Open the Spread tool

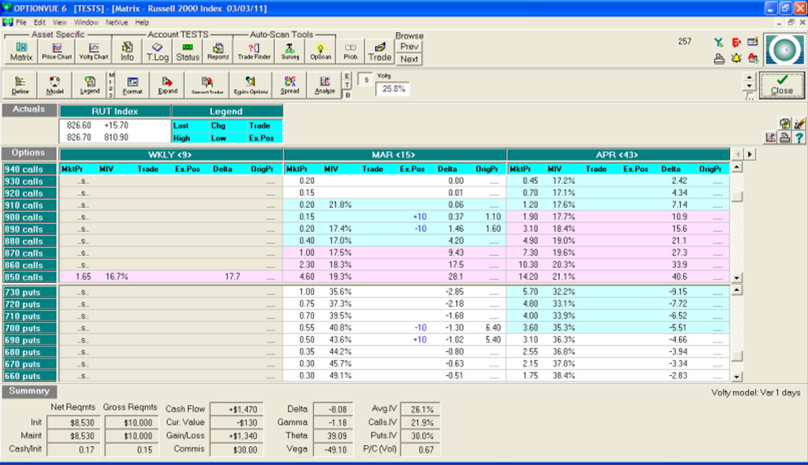(x=290, y=85)
